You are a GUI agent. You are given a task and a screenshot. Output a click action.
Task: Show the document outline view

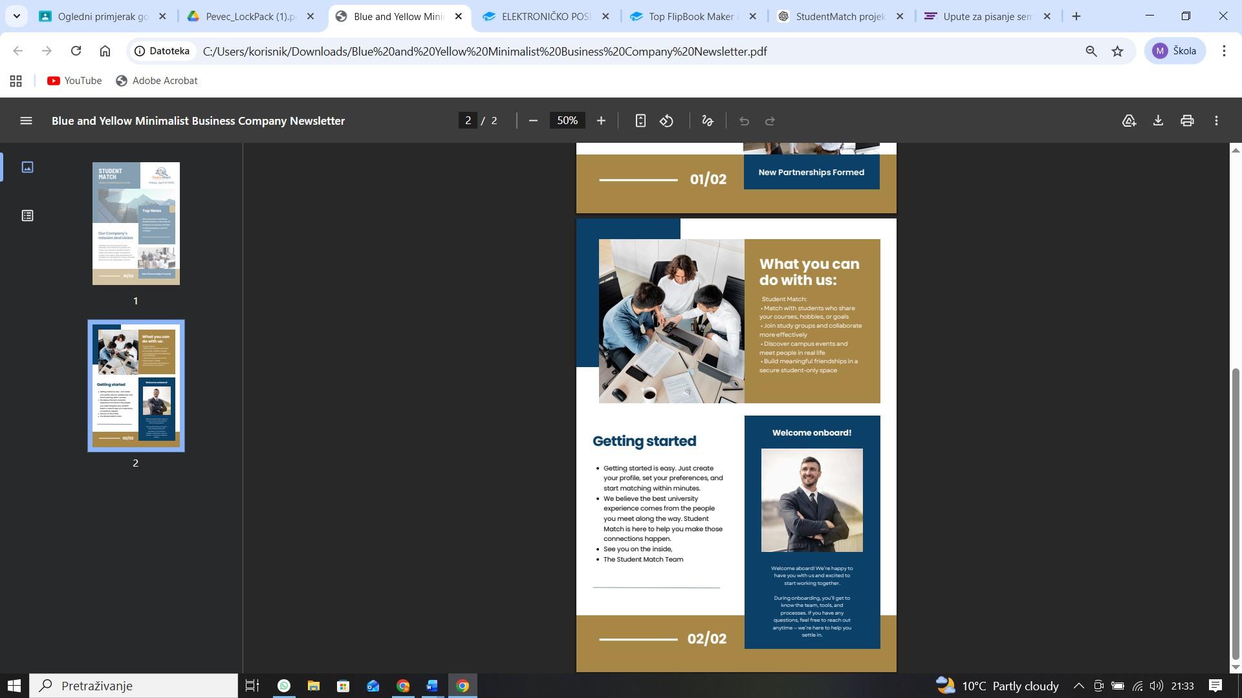point(27,216)
